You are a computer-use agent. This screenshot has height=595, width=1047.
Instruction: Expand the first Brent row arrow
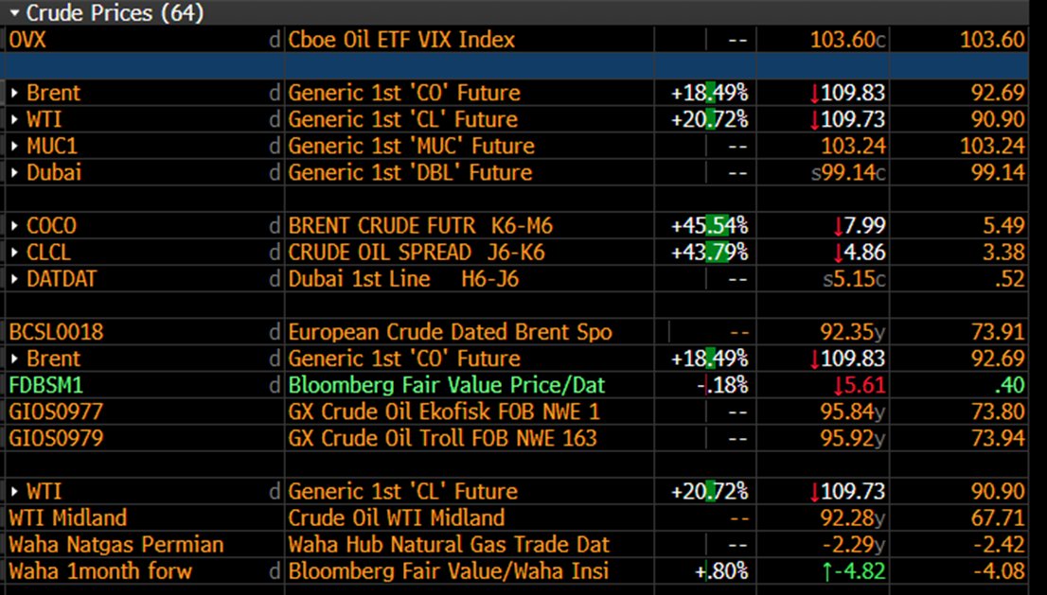click(x=15, y=93)
